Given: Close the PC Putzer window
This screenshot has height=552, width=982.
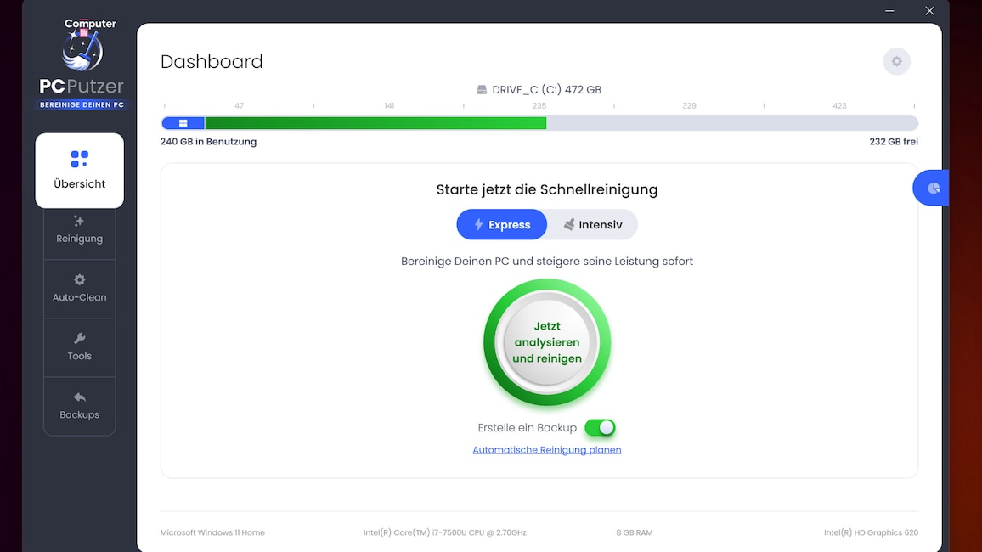Looking at the screenshot, I should (x=929, y=11).
